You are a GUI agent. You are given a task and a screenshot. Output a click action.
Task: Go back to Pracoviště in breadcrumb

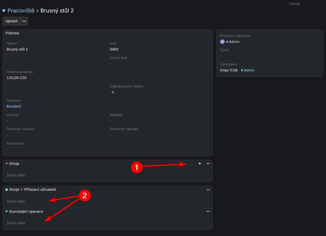[x=21, y=11]
